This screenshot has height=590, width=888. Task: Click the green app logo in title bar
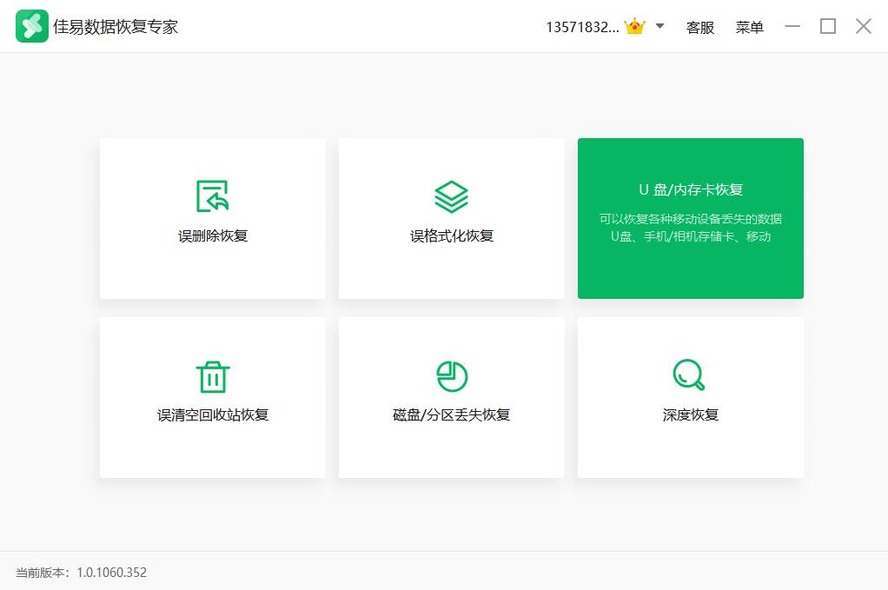(x=32, y=27)
